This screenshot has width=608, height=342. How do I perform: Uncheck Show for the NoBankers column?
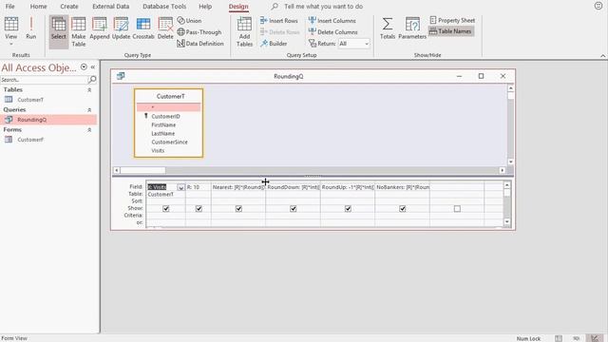(403, 209)
